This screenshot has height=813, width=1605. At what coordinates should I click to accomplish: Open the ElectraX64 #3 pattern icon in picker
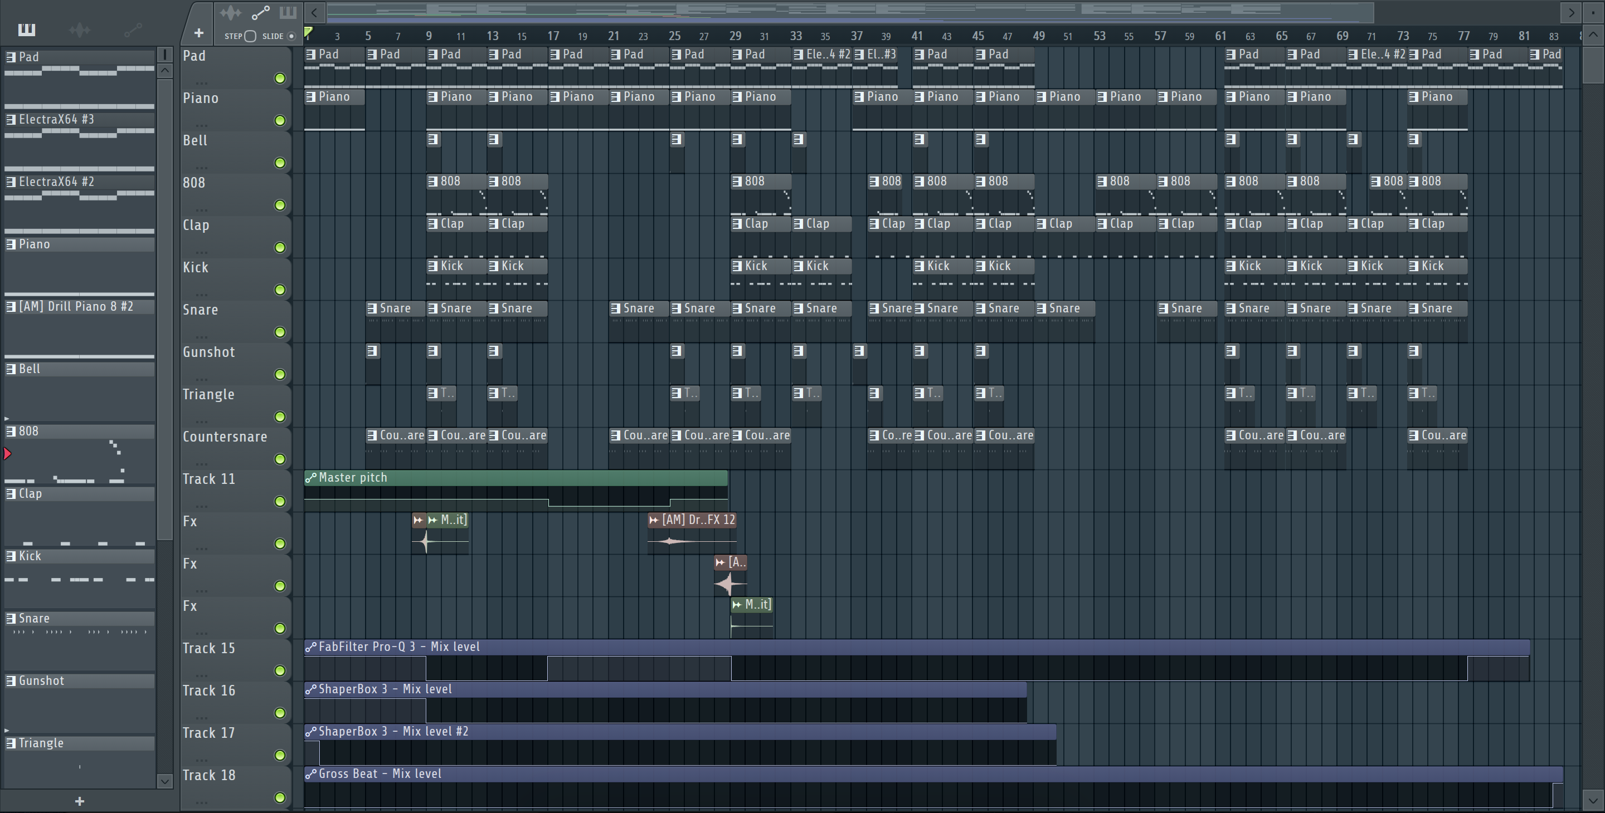(11, 120)
